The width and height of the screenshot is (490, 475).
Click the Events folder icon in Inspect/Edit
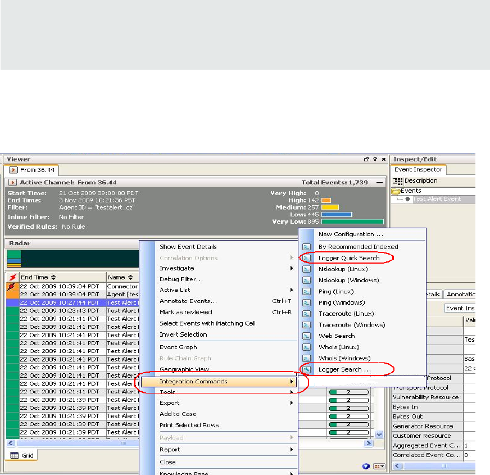click(396, 191)
